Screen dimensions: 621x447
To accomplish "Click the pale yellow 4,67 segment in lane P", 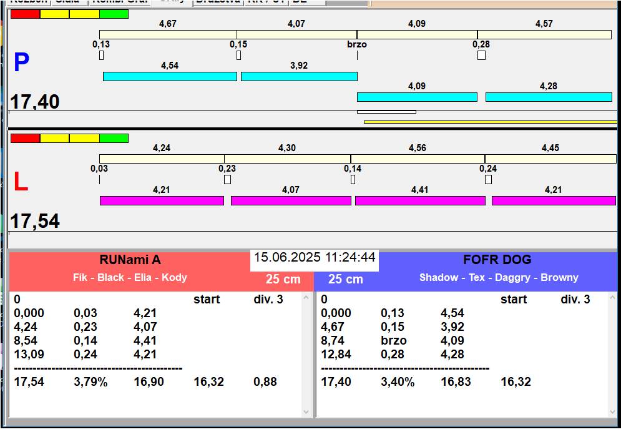I will click(168, 34).
